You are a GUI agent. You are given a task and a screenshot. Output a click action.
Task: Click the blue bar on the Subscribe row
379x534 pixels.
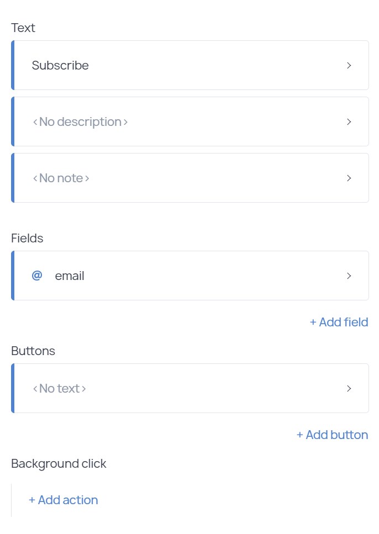pyautogui.click(x=13, y=65)
